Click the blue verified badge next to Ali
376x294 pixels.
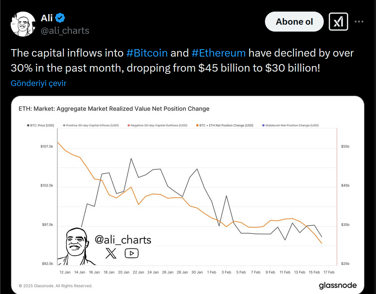60,18
